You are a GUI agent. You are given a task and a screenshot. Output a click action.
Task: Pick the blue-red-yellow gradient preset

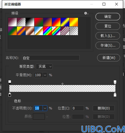click(56, 22)
